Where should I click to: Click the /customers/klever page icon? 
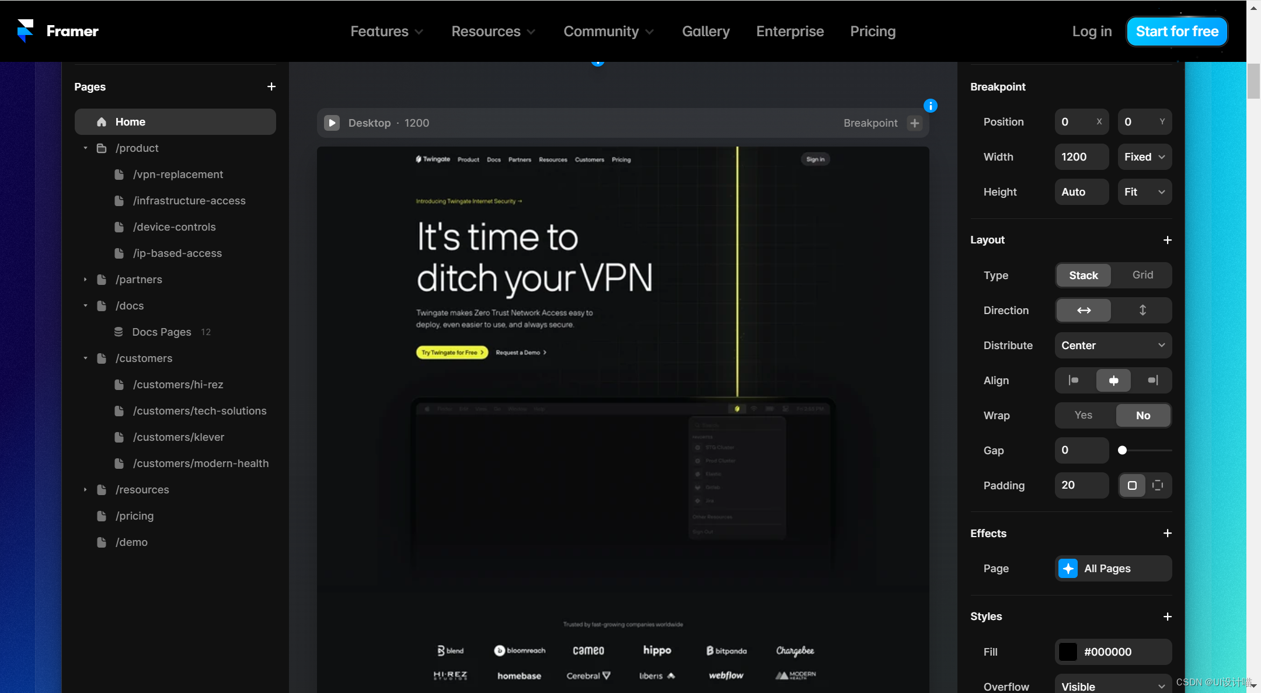coord(119,437)
